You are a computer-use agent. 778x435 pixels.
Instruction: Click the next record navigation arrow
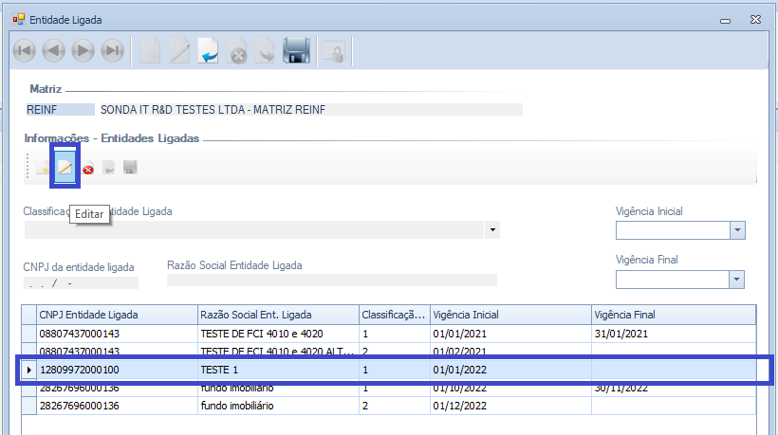pos(83,51)
